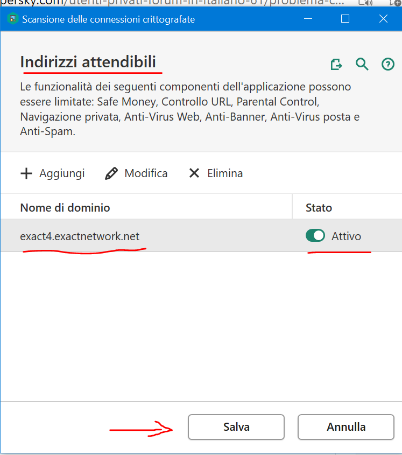Click the Indirizzi attendibili heading
This screenshot has height=455, width=402.
click(88, 62)
